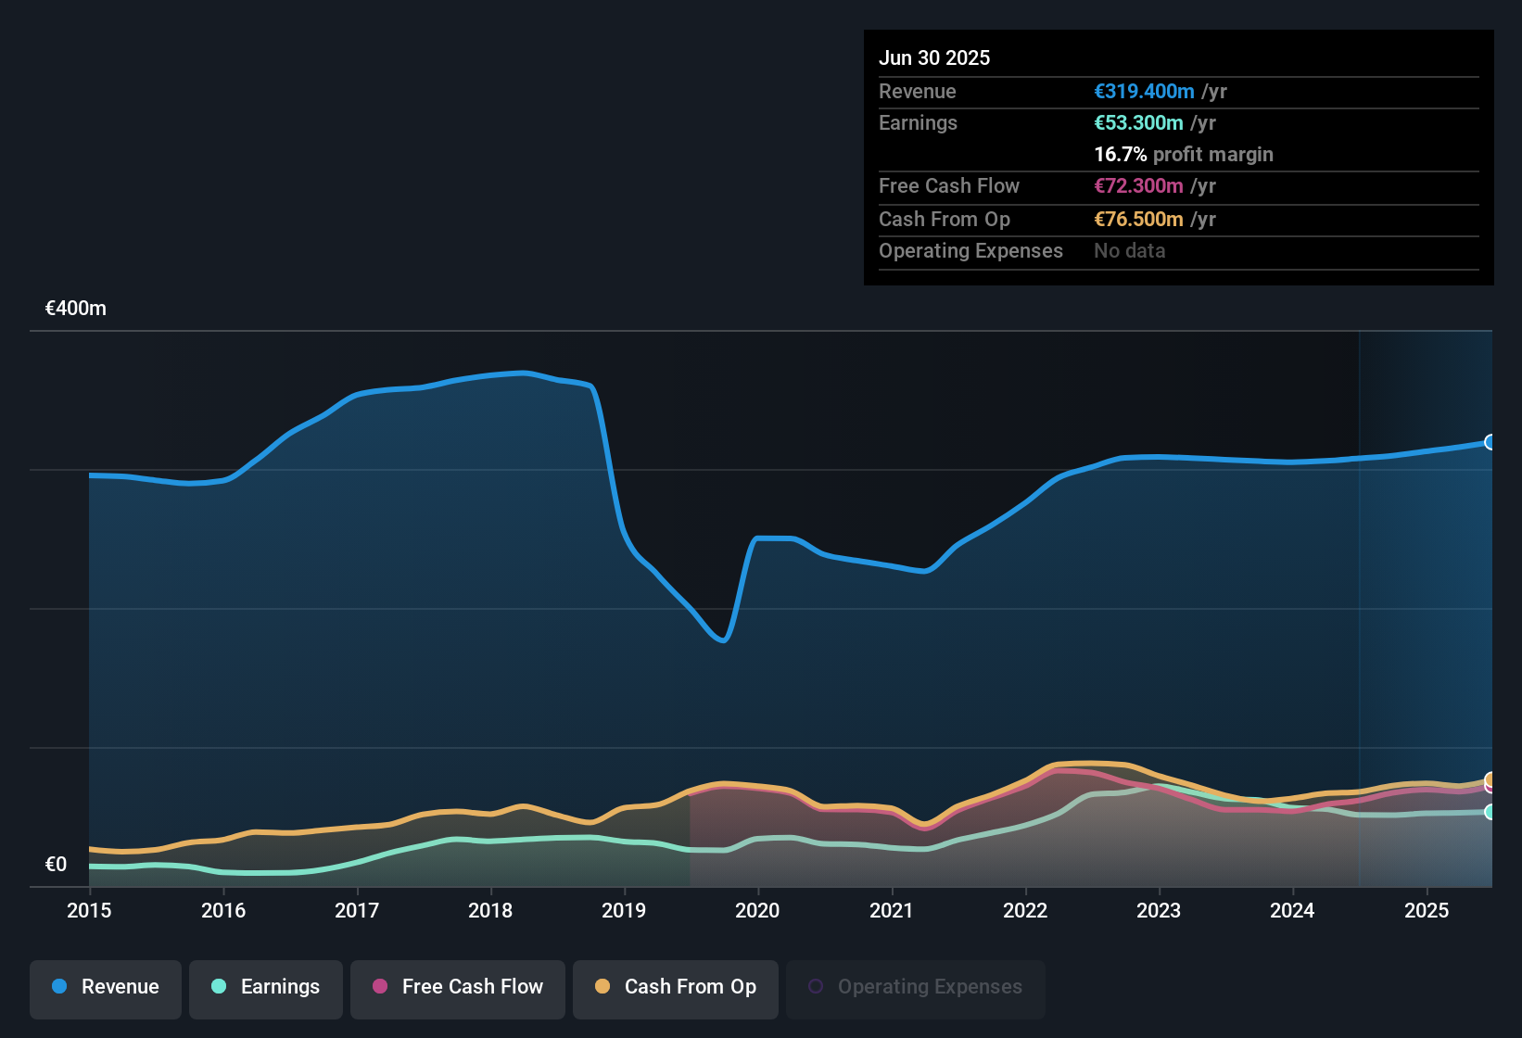Toggle the Cash From Op legend button
Screen dimensions: 1522x1038
coord(676,988)
